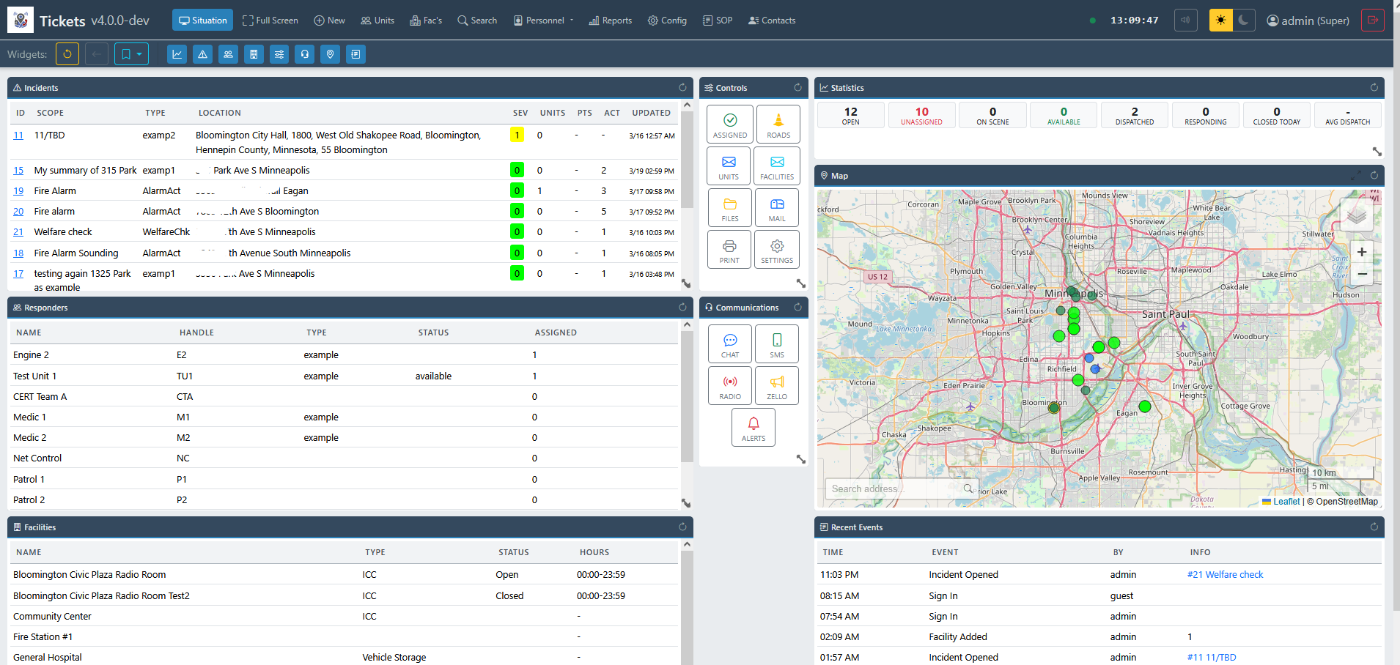
Task: Click the red logout icon
Action: click(x=1372, y=21)
